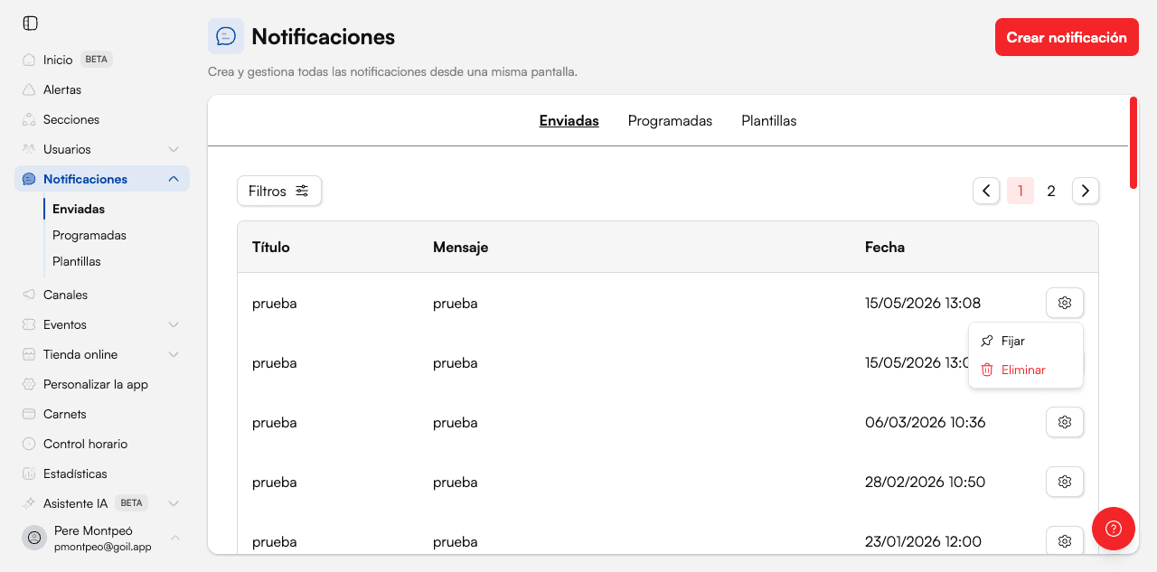Go to previous page arrow
The width and height of the screenshot is (1157, 572).
pyautogui.click(x=986, y=191)
